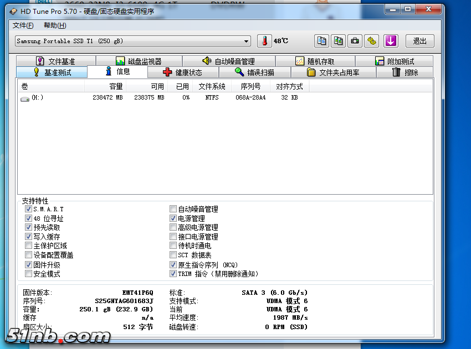Click the copy screenshot to clipboard icon

(x=338, y=41)
